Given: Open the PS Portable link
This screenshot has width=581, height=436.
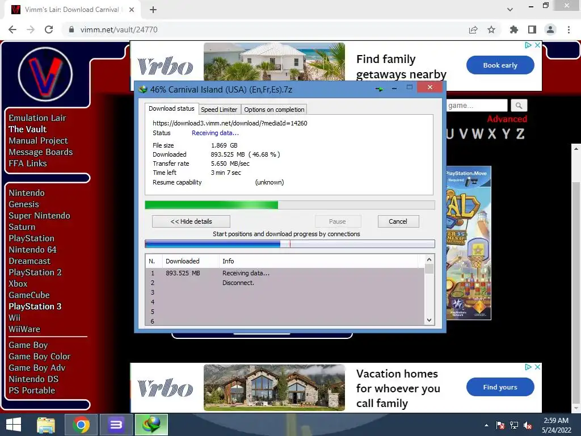Looking at the screenshot, I should [x=32, y=391].
